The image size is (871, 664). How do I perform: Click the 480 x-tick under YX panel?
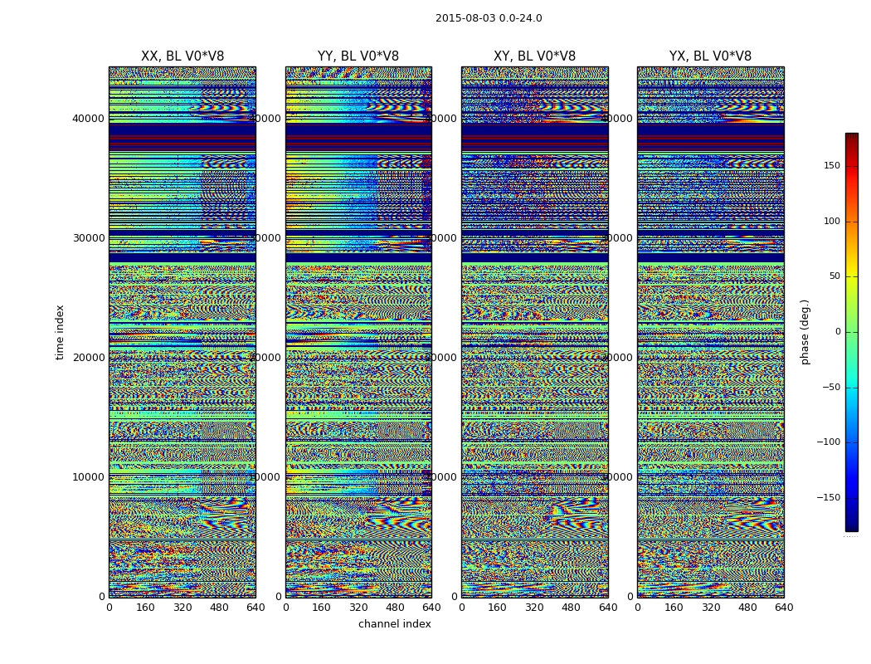click(x=747, y=608)
